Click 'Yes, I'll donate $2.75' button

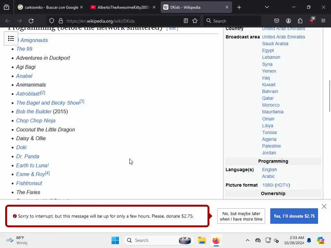(x=294, y=216)
